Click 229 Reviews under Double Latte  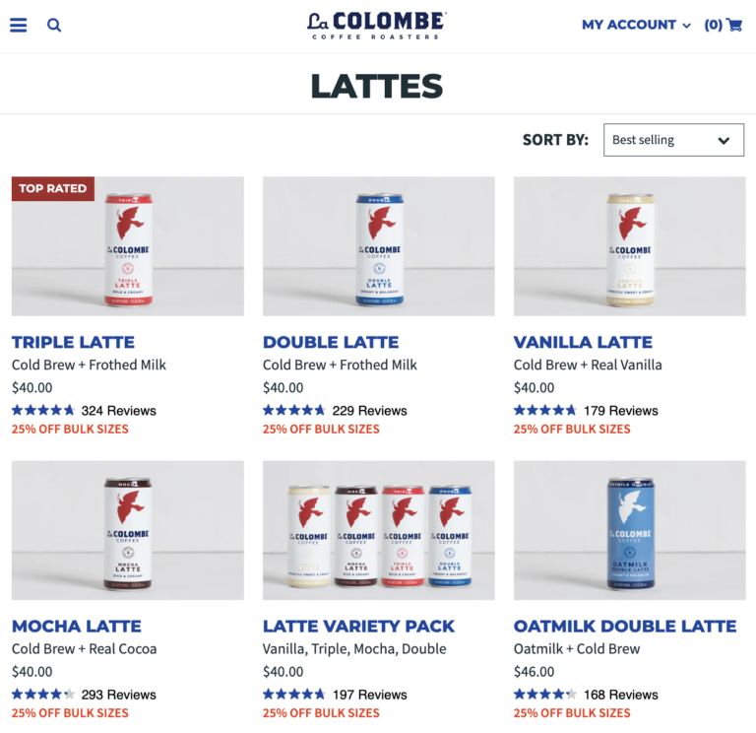tap(369, 411)
